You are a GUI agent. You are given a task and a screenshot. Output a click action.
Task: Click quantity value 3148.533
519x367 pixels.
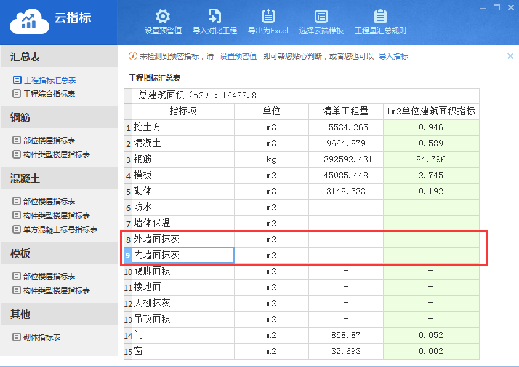coord(346,191)
